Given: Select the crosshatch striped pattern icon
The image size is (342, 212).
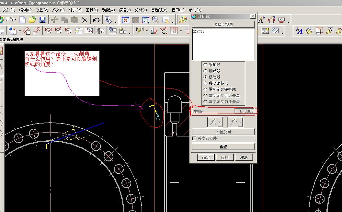Looking at the screenshot, I should pyautogui.click(x=275, y=31).
